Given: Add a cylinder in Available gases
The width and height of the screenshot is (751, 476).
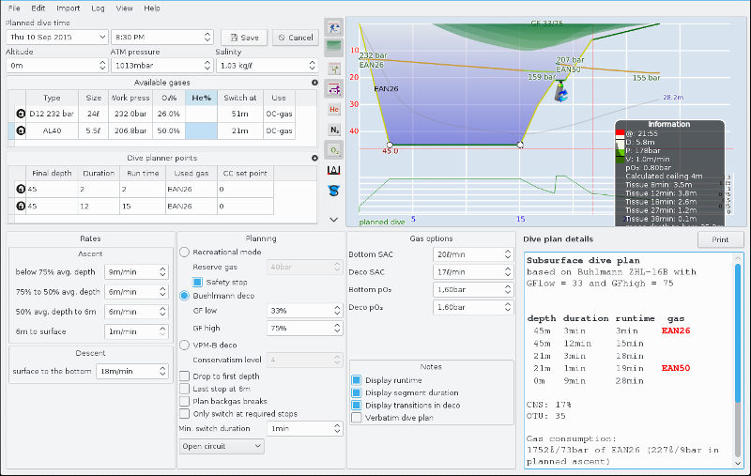Looking at the screenshot, I should click(x=314, y=83).
